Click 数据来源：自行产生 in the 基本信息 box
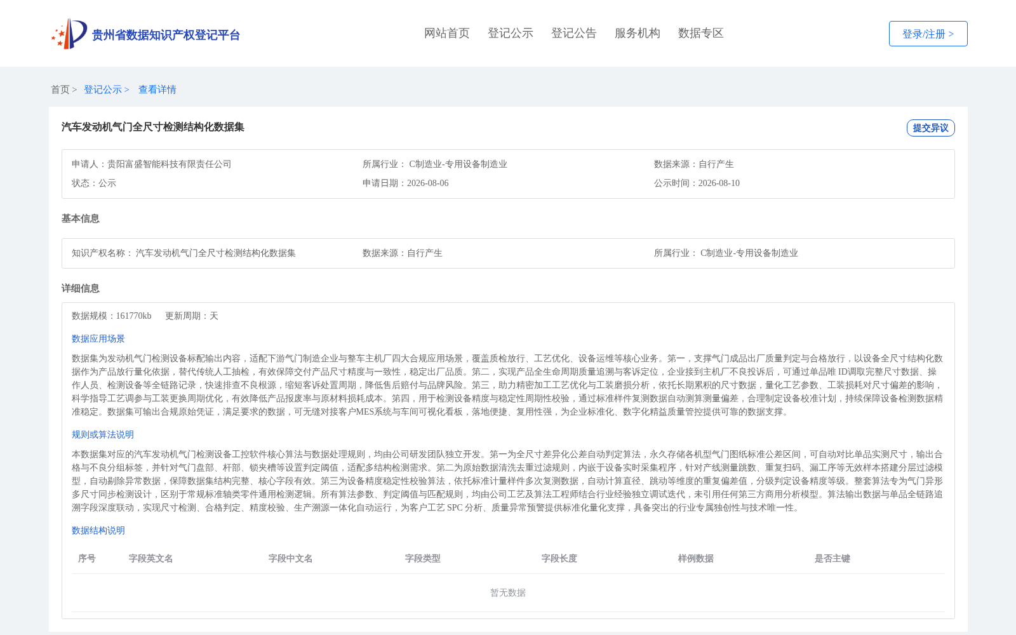The height and width of the screenshot is (635, 1016). coord(403,253)
